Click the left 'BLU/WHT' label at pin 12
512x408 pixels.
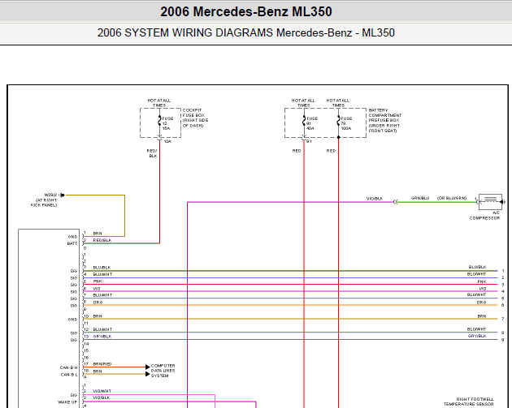pos(102,329)
